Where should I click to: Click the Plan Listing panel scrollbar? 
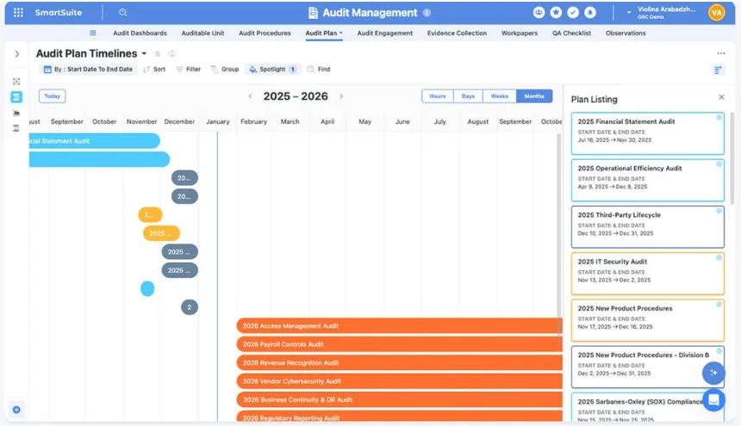click(x=732, y=158)
